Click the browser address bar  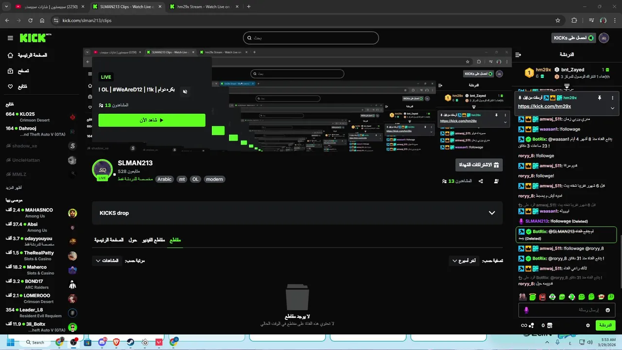[306, 20]
